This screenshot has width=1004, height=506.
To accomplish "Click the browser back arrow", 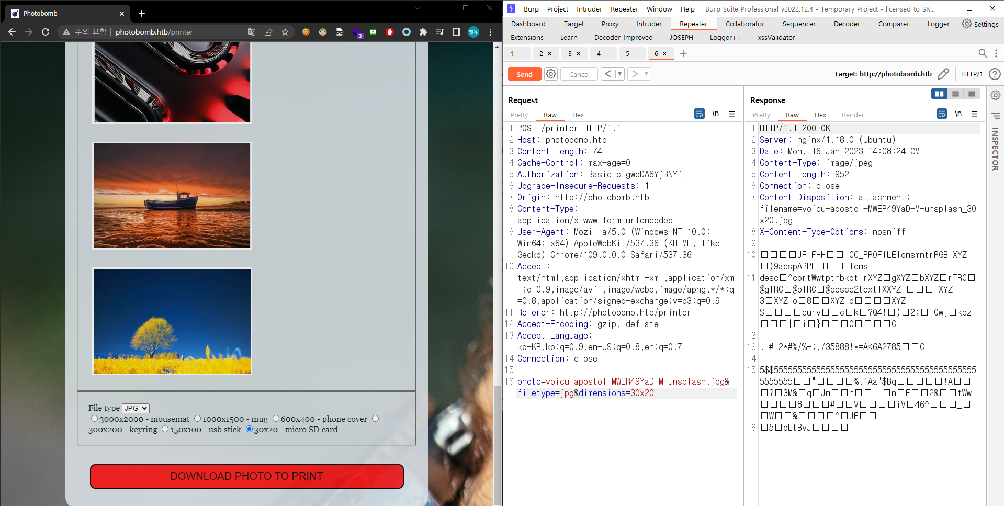I will point(12,32).
